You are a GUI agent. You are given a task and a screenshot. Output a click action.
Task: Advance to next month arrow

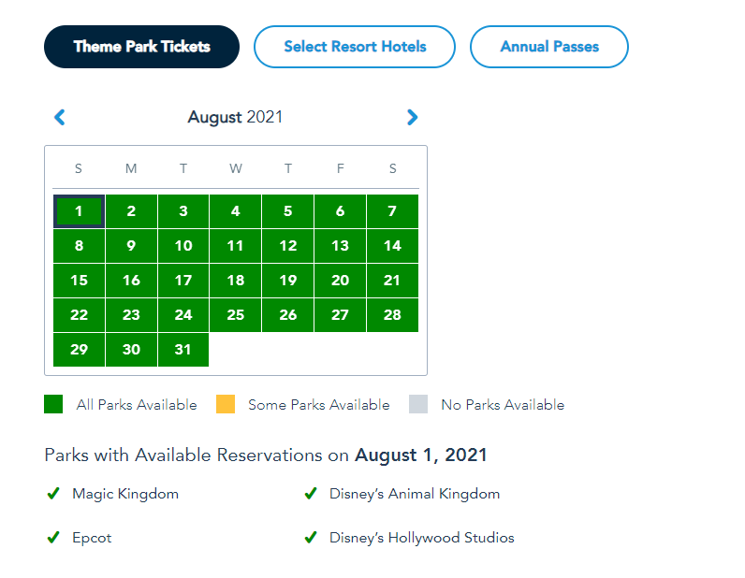pos(412,118)
